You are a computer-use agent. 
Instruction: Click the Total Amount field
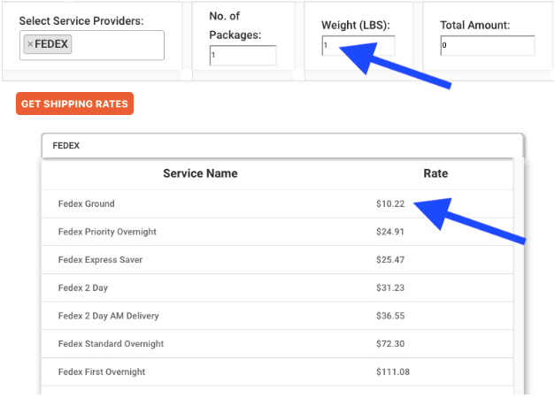488,45
